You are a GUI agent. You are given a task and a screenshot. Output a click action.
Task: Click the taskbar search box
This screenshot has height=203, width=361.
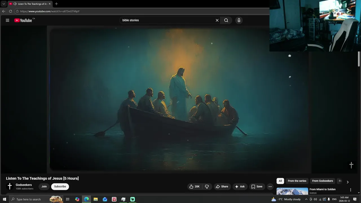[x=36, y=199]
